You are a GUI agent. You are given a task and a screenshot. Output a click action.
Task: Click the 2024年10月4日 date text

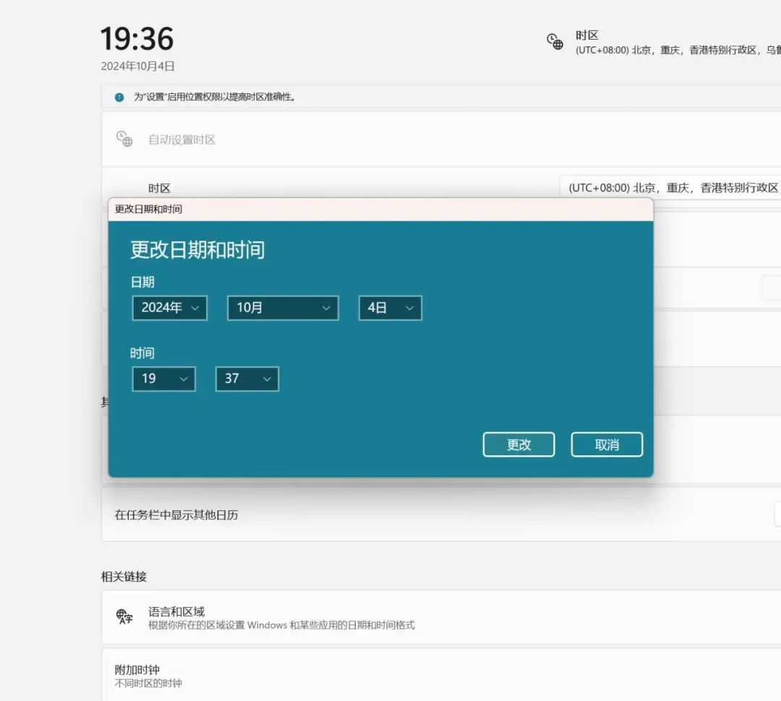click(x=137, y=66)
